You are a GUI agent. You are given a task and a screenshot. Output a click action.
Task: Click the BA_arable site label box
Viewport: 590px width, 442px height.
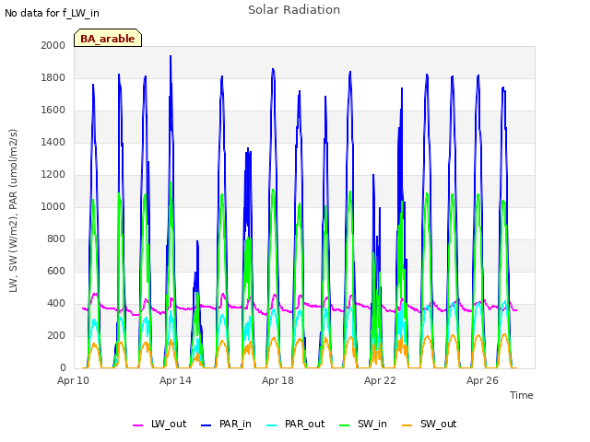[x=108, y=38]
